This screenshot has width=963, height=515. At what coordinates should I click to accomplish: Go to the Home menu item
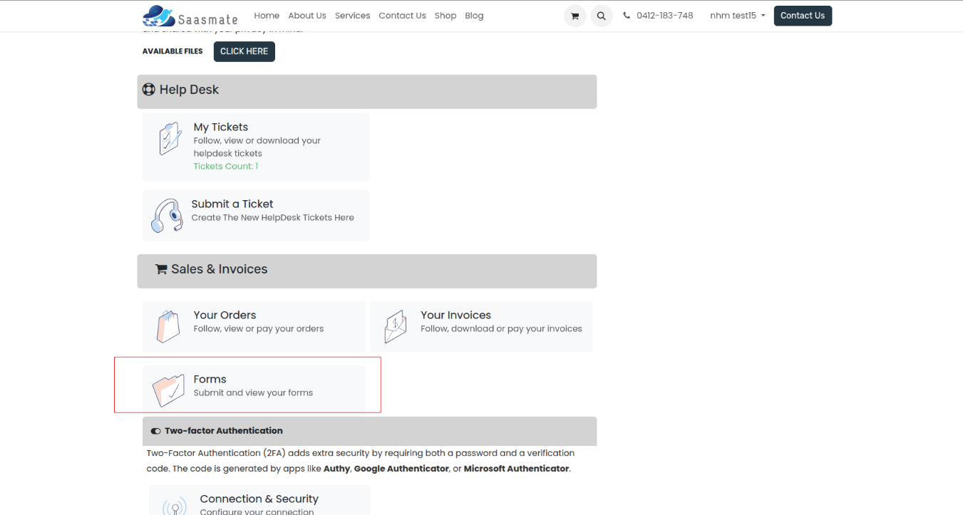coord(267,16)
